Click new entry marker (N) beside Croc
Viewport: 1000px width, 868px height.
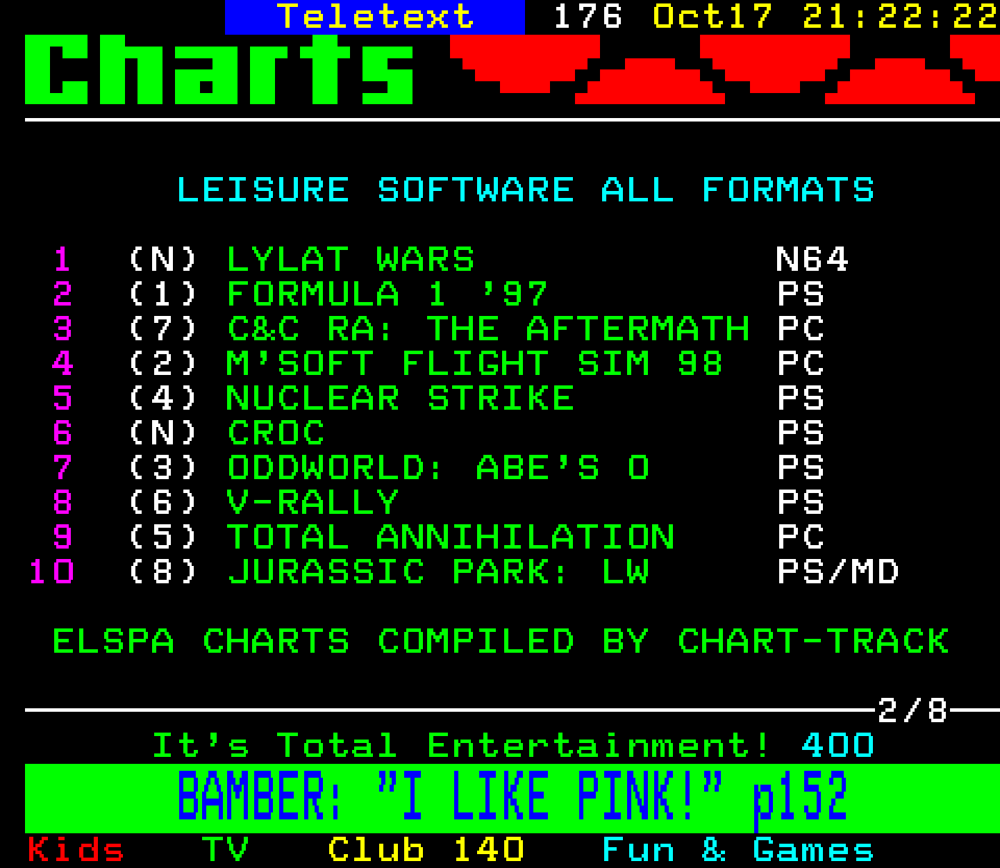point(163,433)
